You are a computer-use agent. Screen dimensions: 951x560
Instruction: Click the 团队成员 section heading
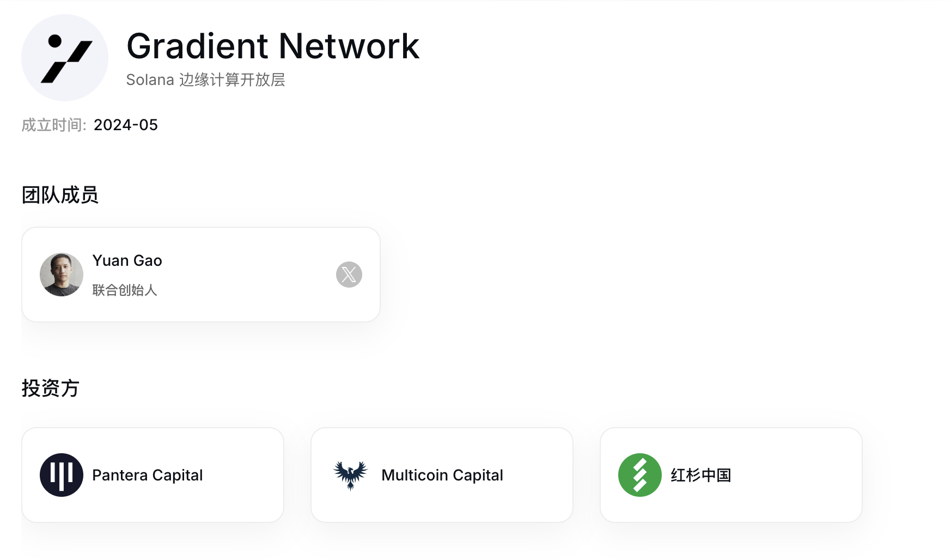coord(60,194)
